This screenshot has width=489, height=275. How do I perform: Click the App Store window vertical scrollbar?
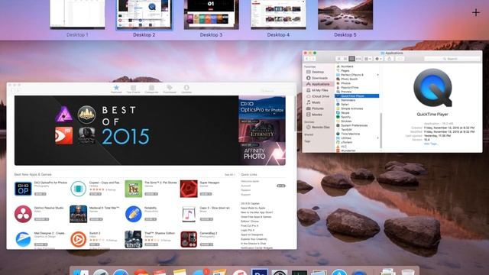(296, 114)
